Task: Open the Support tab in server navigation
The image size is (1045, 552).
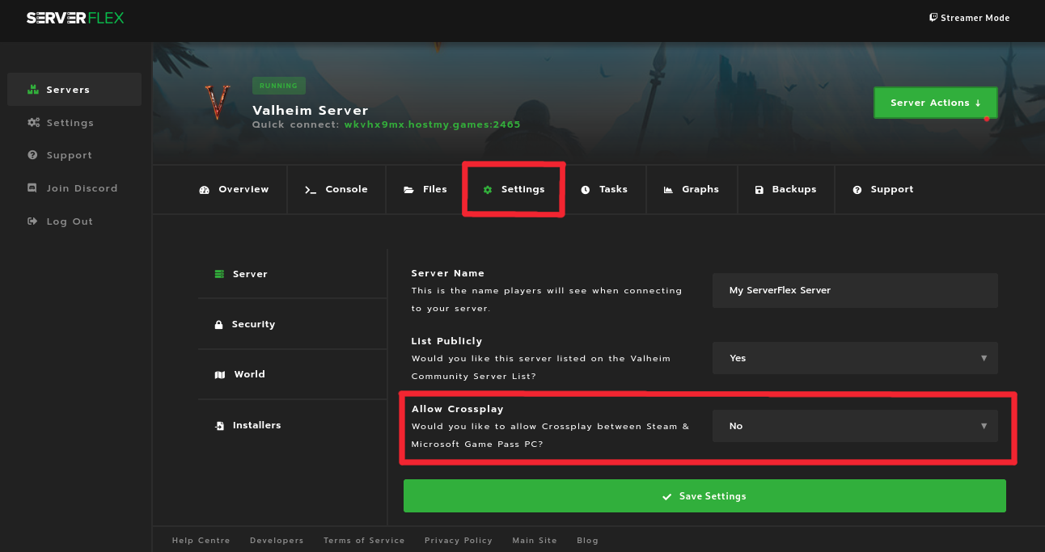Action: [883, 189]
